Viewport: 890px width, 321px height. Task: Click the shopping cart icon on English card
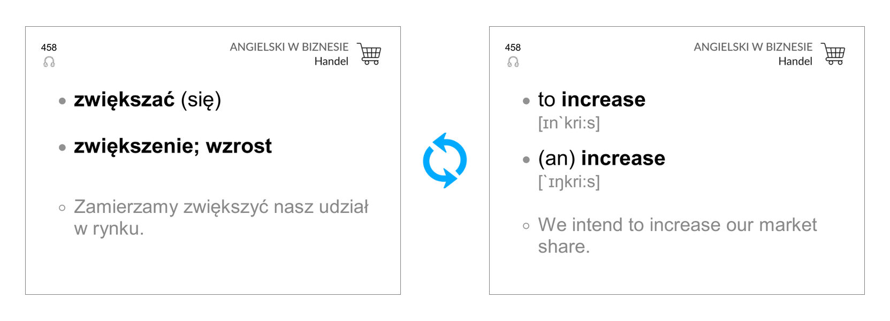tap(833, 54)
